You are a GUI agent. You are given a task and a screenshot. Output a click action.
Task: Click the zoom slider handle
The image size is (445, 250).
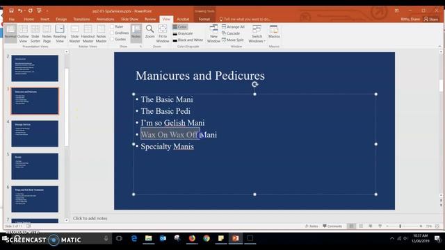[400, 226]
